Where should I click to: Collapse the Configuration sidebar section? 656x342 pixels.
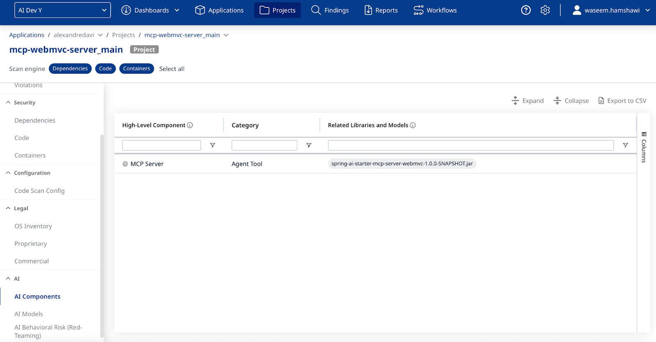(x=8, y=173)
